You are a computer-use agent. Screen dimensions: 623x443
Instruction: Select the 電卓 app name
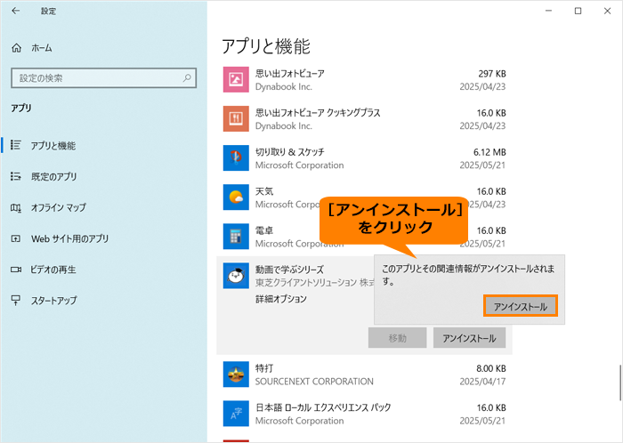click(x=264, y=230)
